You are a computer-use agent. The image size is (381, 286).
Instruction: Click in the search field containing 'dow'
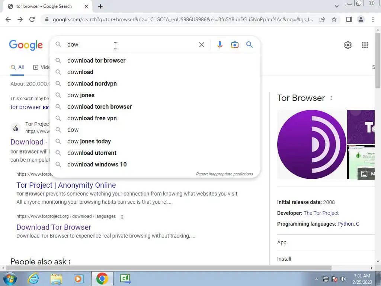[131, 45]
